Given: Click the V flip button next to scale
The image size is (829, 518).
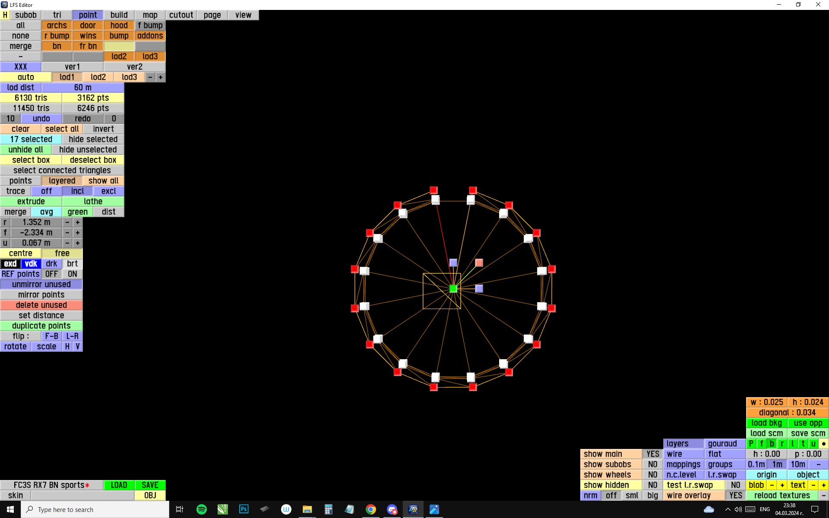Looking at the screenshot, I should (x=78, y=347).
